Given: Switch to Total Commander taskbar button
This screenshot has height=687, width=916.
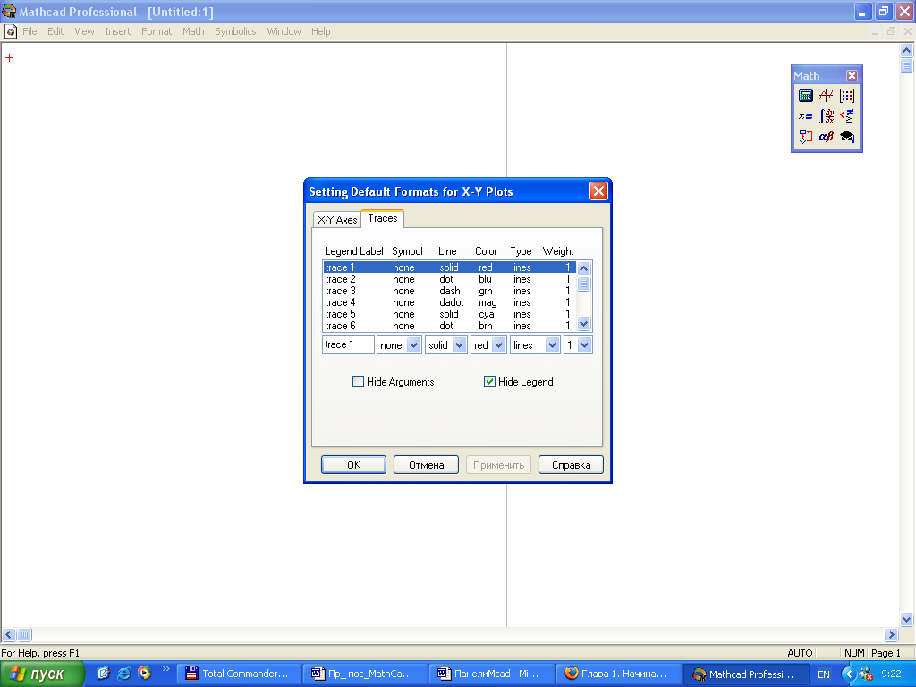Looking at the screenshot, I should click(239, 674).
